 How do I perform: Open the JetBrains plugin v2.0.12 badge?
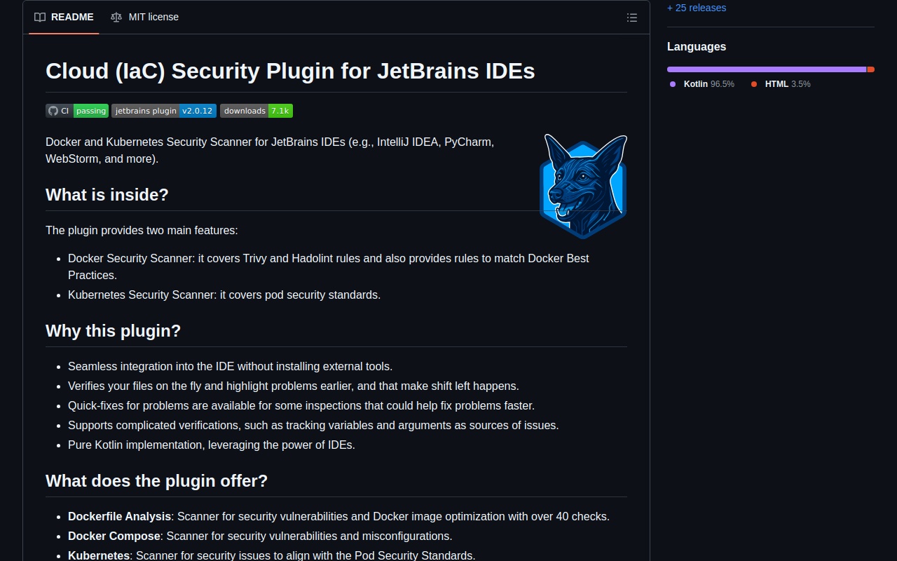163,111
